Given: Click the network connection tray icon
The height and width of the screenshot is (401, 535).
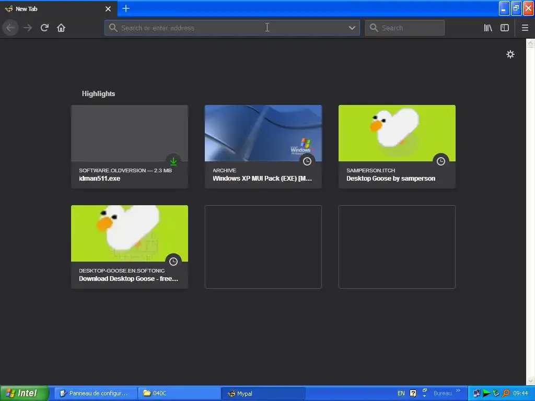Looking at the screenshot, I should (x=476, y=393).
